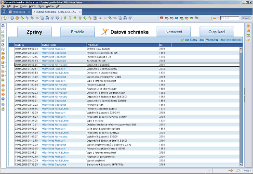This screenshot has width=253, height=174.
Task: Open the File menu
Action: (x=3, y=6)
